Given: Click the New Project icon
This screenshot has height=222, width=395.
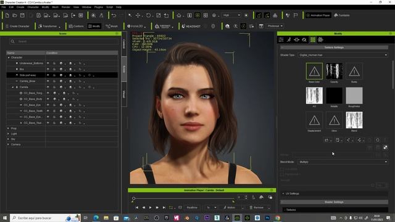Looking at the screenshot, I should click(7, 15).
